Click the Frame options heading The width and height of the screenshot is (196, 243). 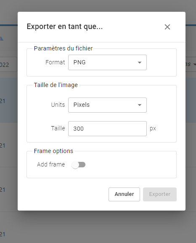coord(53,151)
